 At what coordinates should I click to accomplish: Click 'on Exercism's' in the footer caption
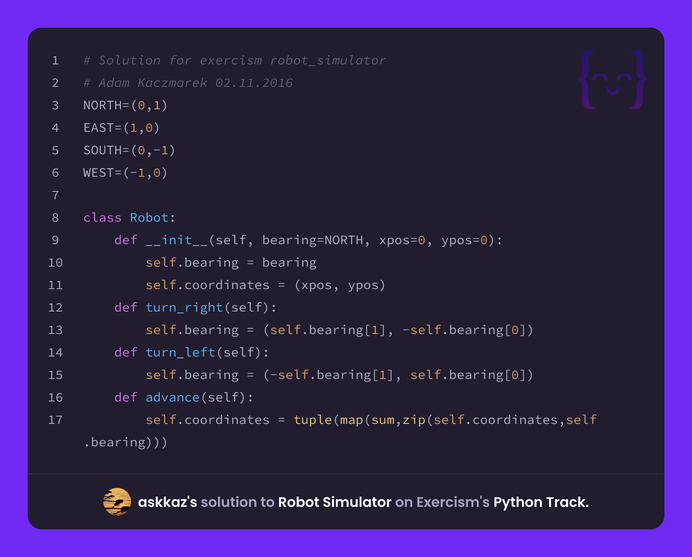pyautogui.click(x=442, y=502)
